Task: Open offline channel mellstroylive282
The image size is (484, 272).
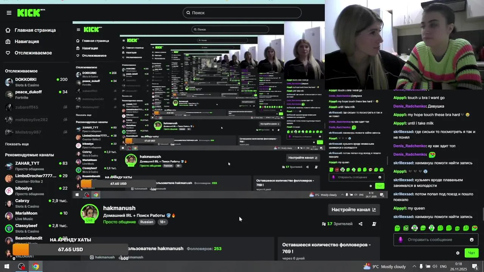Action: point(36,120)
